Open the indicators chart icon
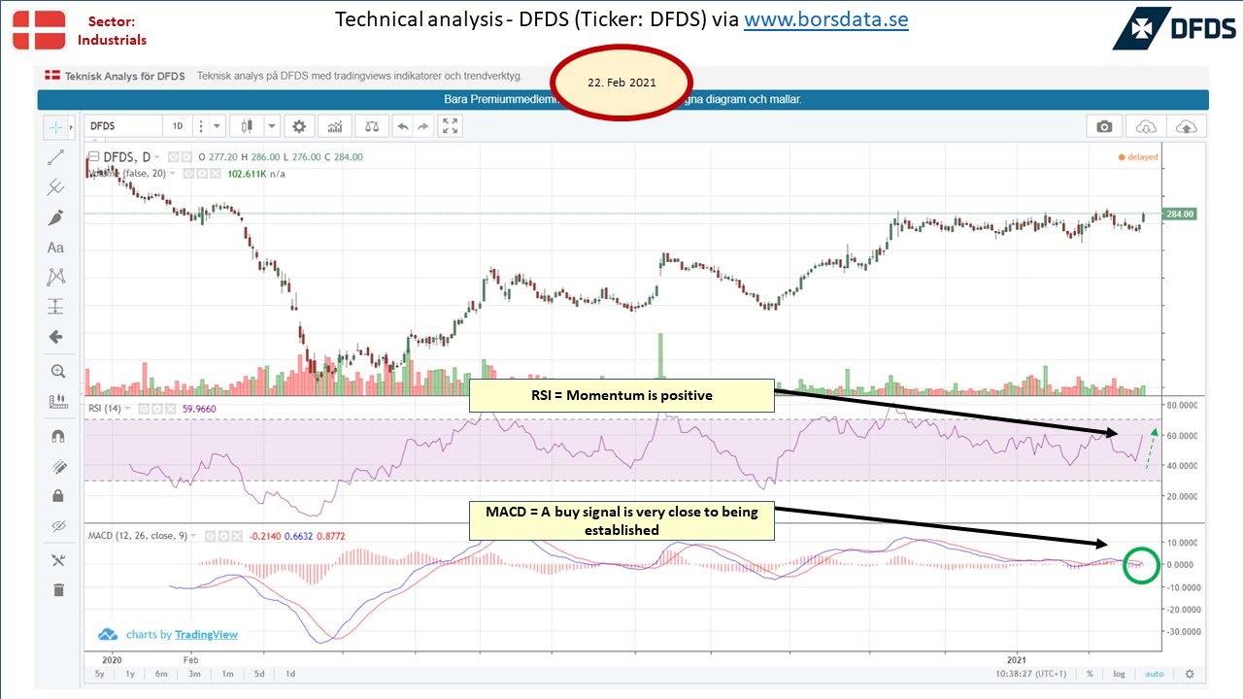 coord(335,126)
